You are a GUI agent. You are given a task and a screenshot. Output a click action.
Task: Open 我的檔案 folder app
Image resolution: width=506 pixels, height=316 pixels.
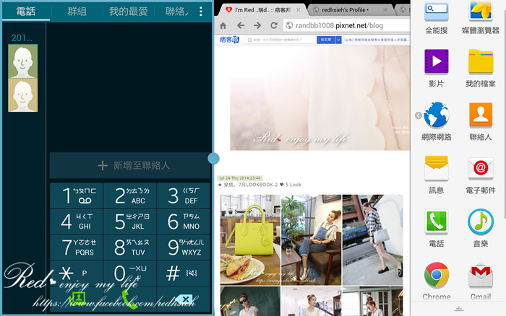[x=481, y=69]
